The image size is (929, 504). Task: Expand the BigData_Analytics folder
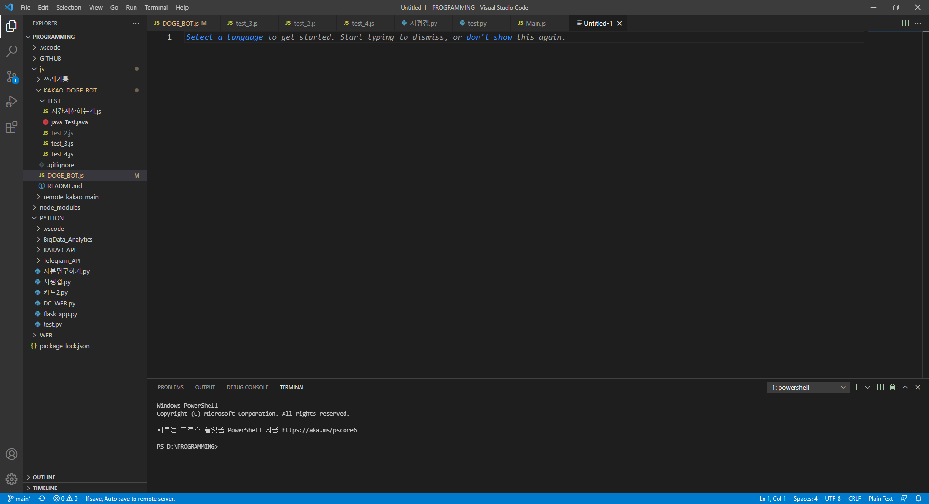tap(68, 239)
